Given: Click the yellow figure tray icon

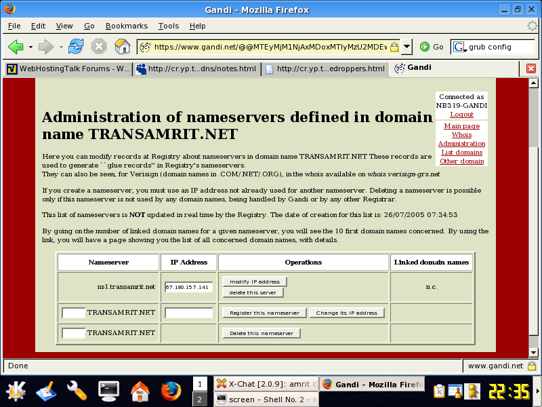Looking at the screenshot, I should pos(472,391).
